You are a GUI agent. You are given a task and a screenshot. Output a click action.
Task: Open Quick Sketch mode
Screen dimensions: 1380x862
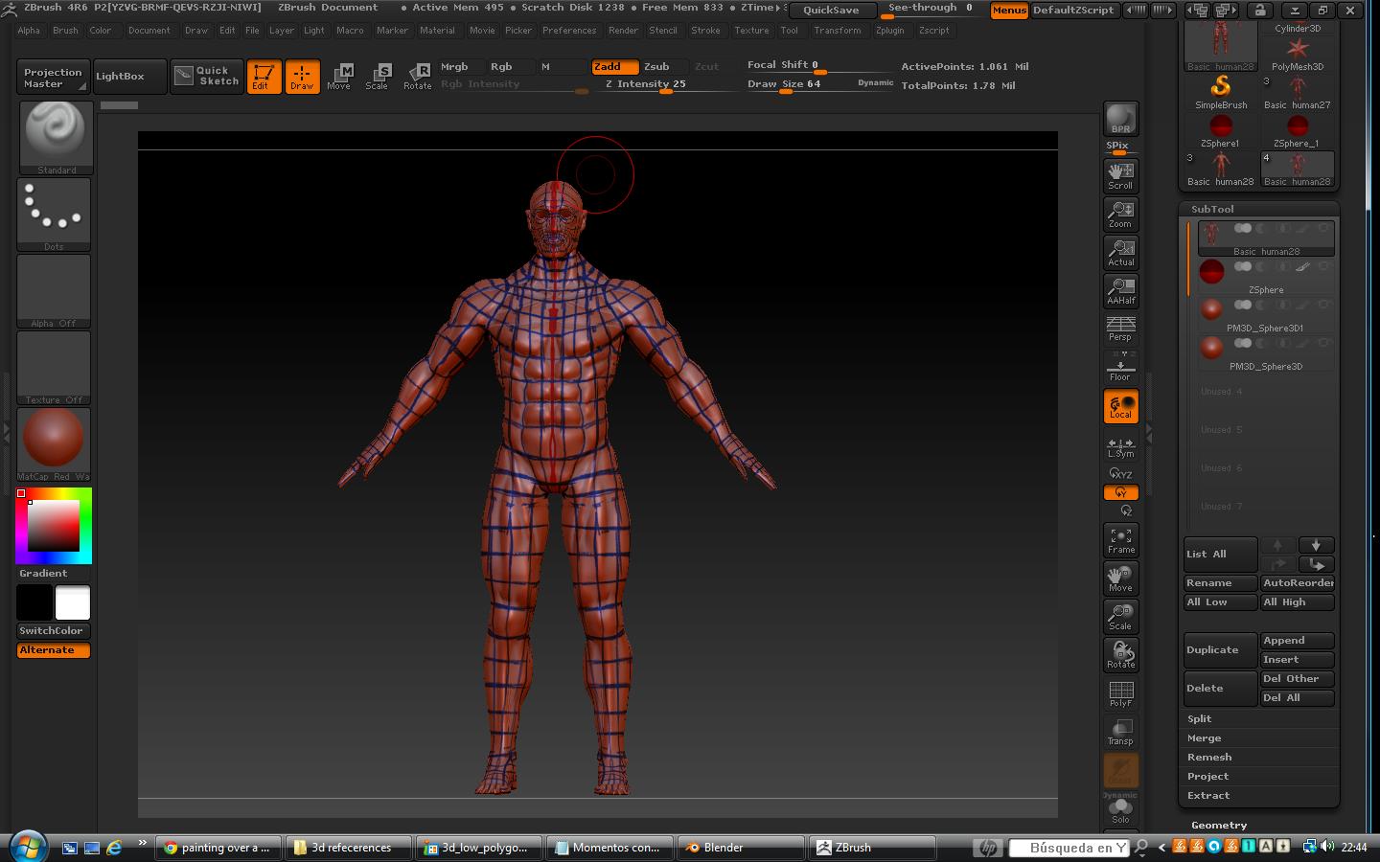(207, 77)
